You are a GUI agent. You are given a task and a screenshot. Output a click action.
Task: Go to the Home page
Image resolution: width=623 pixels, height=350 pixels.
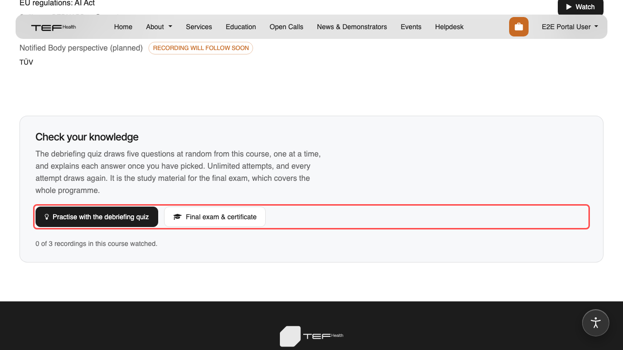click(x=123, y=27)
